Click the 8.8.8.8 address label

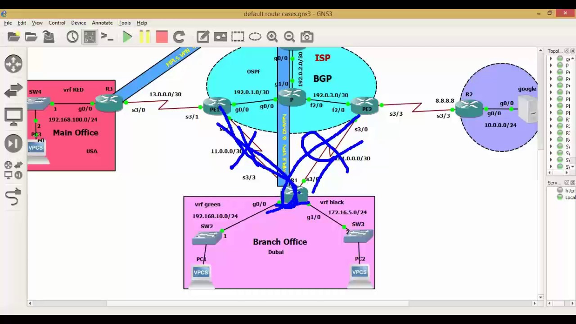(x=445, y=101)
